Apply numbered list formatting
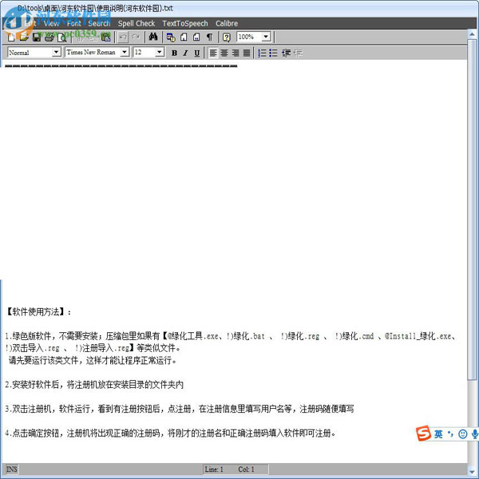The height and width of the screenshot is (479, 479). [262, 53]
